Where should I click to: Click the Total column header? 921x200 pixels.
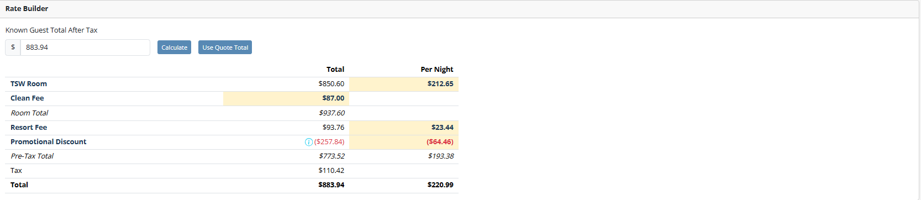pos(335,70)
